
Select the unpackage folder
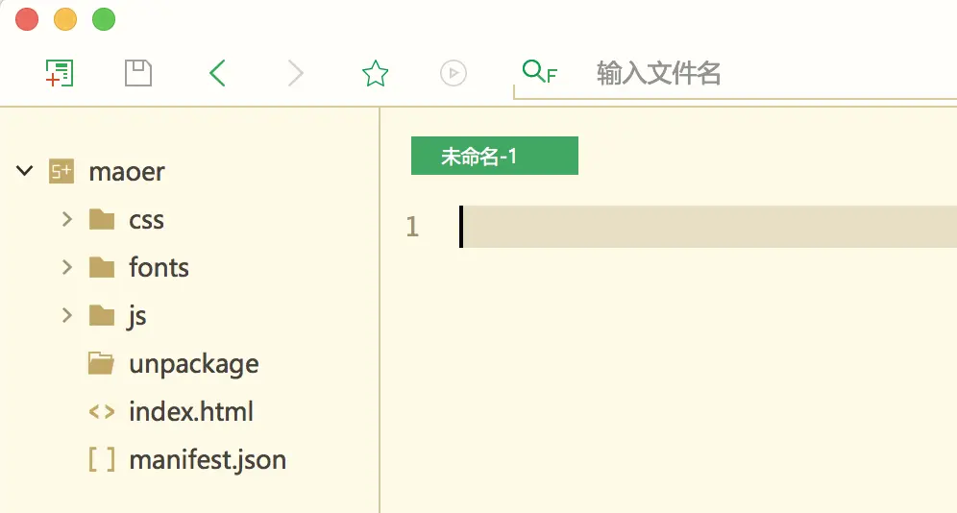click(x=193, y=364)
